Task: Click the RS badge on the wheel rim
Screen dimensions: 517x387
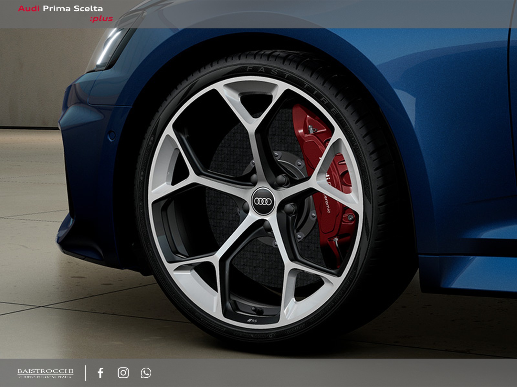Action: click(x=252, y=321)
